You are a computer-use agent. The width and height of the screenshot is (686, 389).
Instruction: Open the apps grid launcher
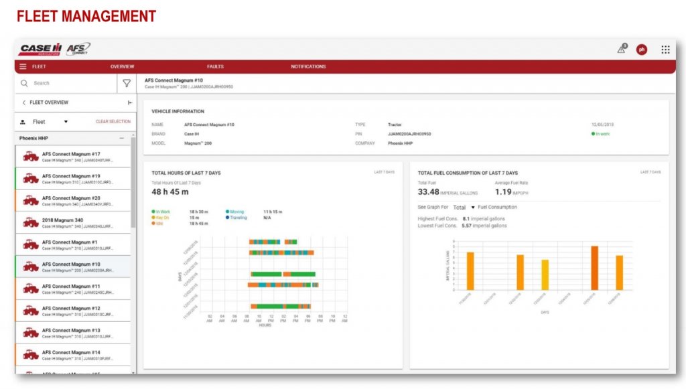click(x=665, y=50)
